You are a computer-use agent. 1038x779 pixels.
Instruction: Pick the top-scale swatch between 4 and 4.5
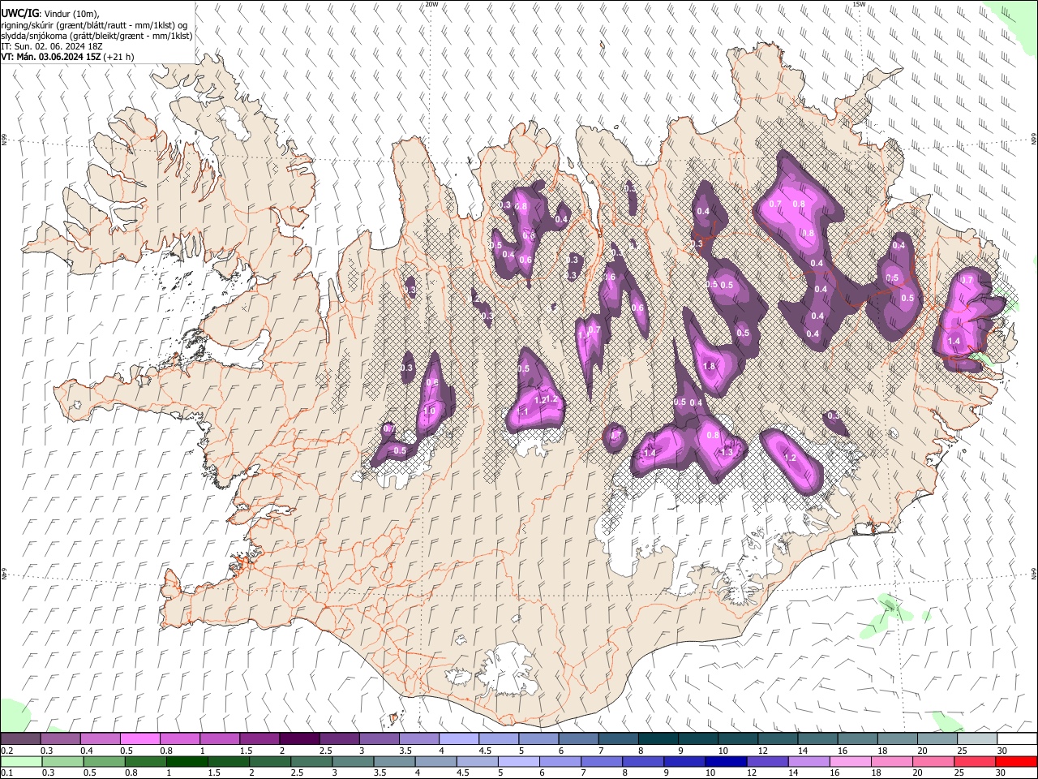[459, 739]
